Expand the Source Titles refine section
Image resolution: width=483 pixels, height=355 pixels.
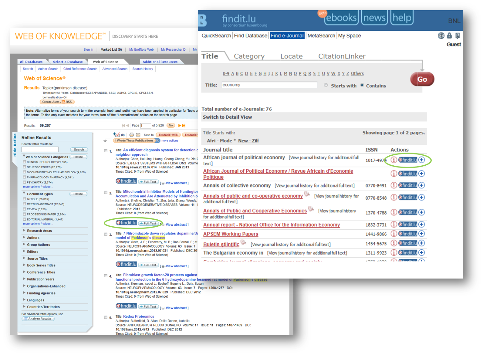point(24,258)
